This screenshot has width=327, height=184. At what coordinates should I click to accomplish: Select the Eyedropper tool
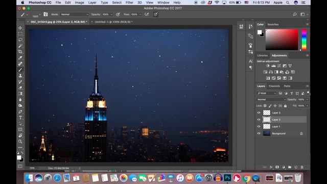coord(20,58)
